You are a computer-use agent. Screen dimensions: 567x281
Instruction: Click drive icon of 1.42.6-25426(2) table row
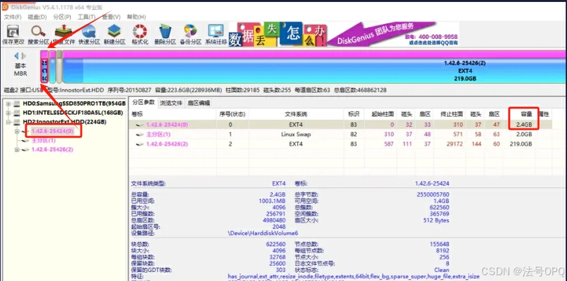pyautogui.click(x=140, y=144)
